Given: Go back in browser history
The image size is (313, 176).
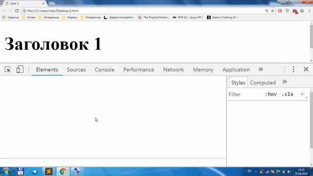Looking at the screenshot, I should [x=4, y=11].
